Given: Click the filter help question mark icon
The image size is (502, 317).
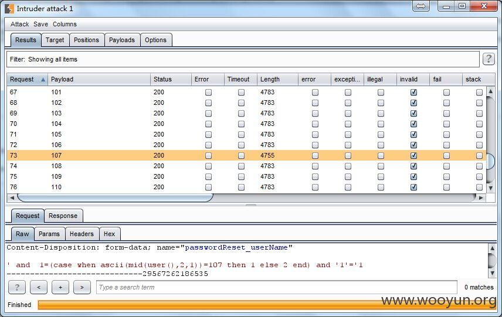Looking at the screenshot, I should point(489,59).
